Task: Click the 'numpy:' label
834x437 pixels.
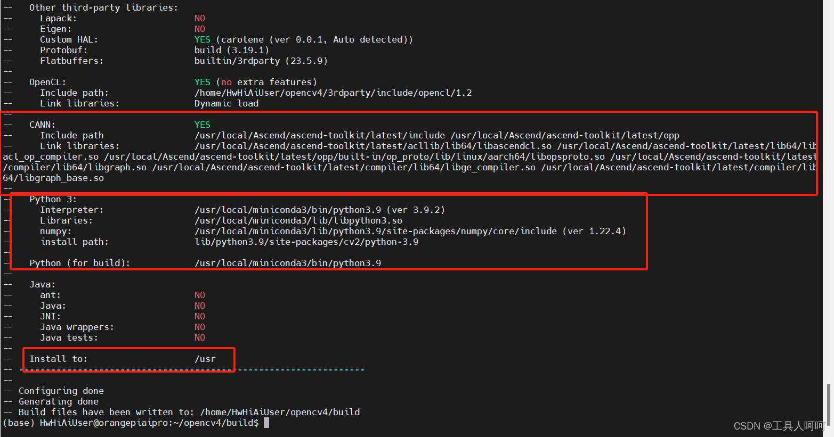Action: coord(56,231)
